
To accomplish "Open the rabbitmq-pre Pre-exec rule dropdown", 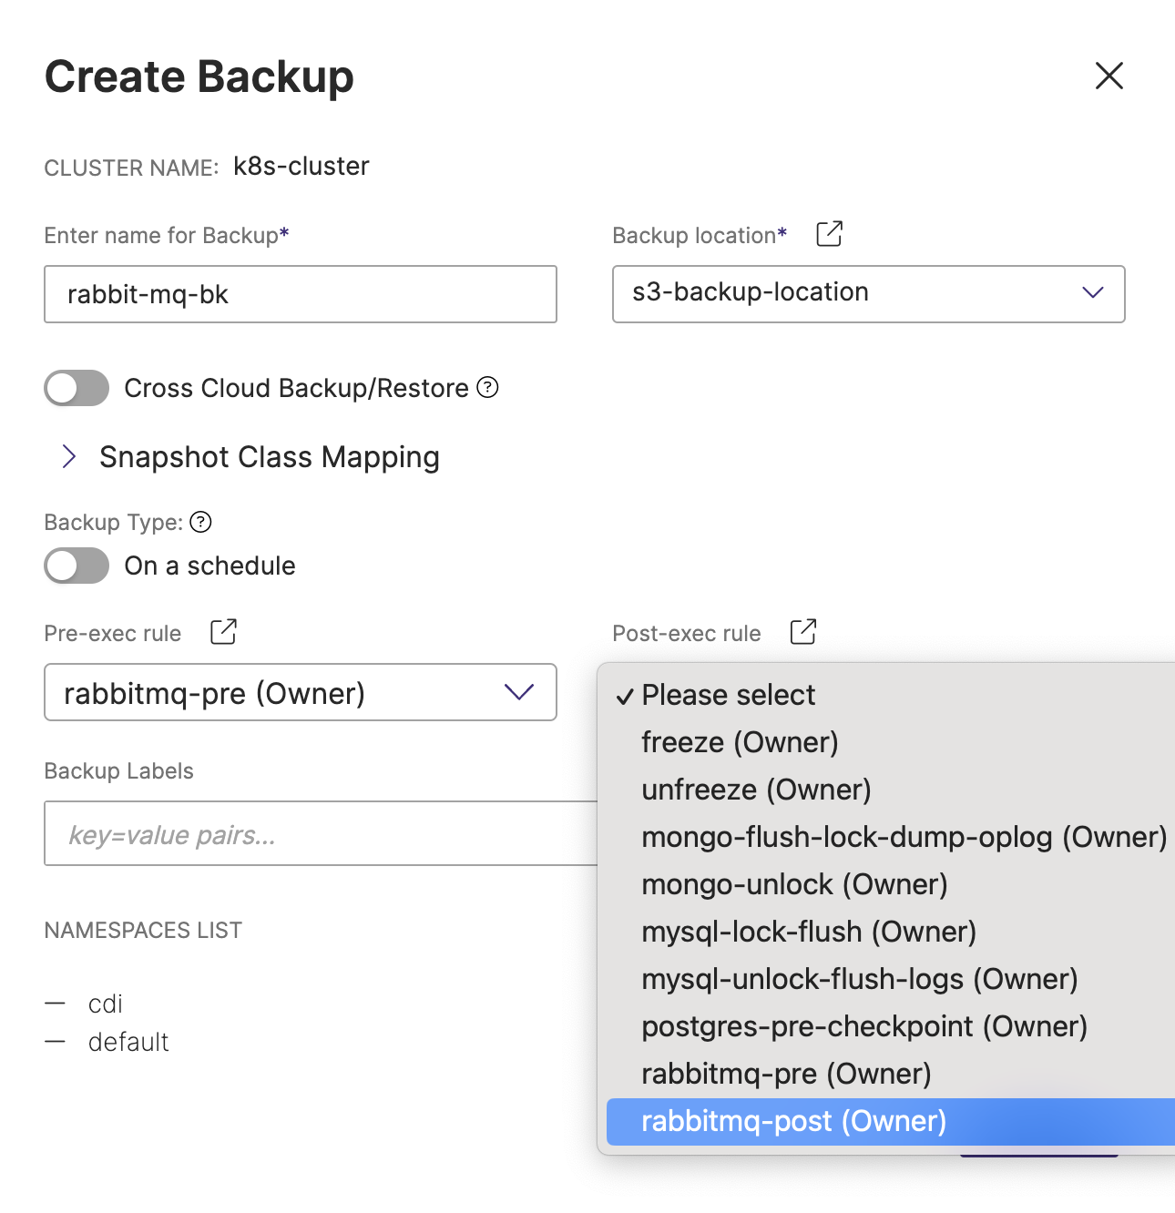I will 300,693.
